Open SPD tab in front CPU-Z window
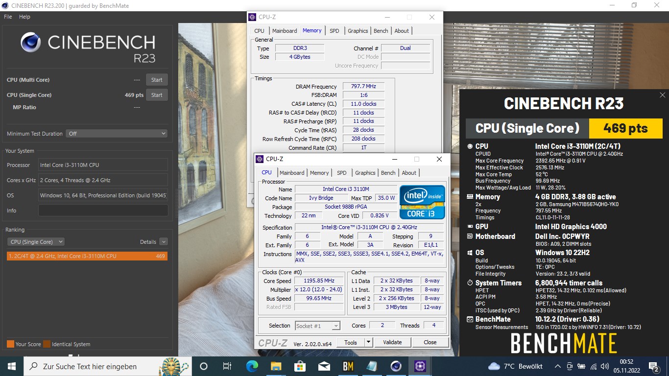The height and width of the screenshot is (376, 669). tap(341, 173)
